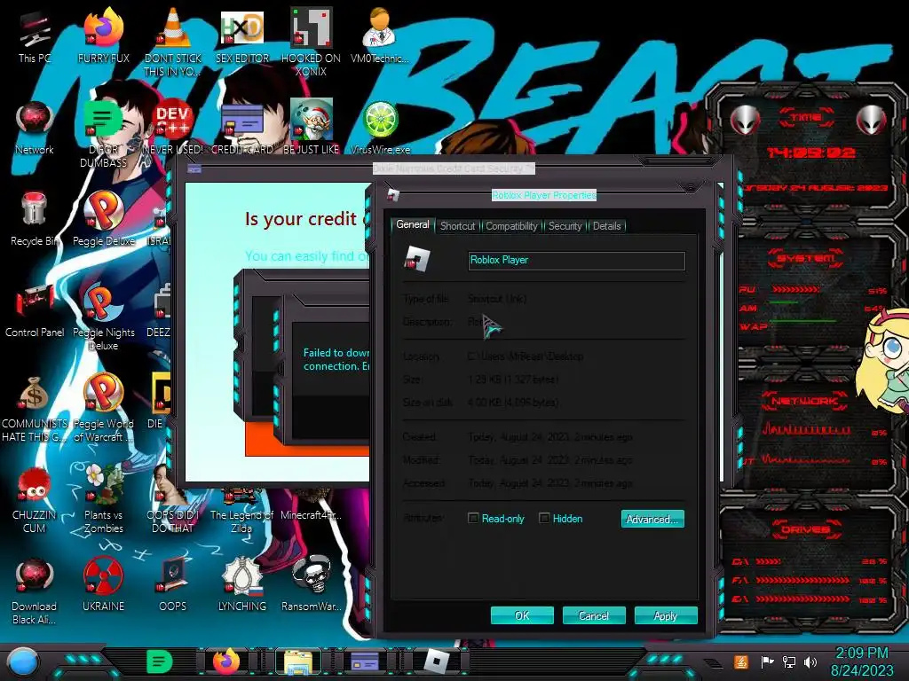Open File Explorer from the taskbar
This screenshot has height=681, width=909.
click(x=297, y=662)
